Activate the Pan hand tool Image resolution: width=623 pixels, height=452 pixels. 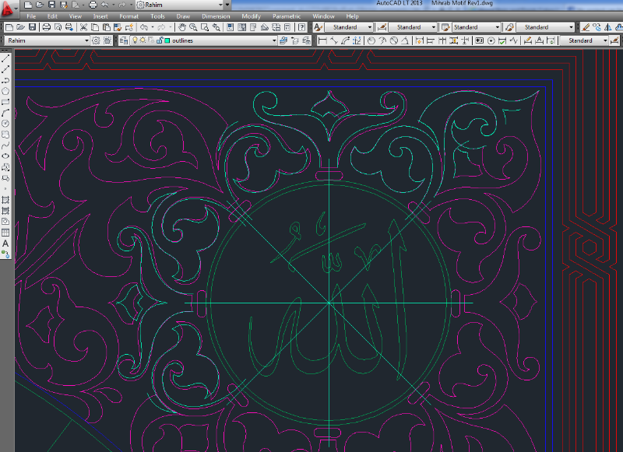pos(182,27)
